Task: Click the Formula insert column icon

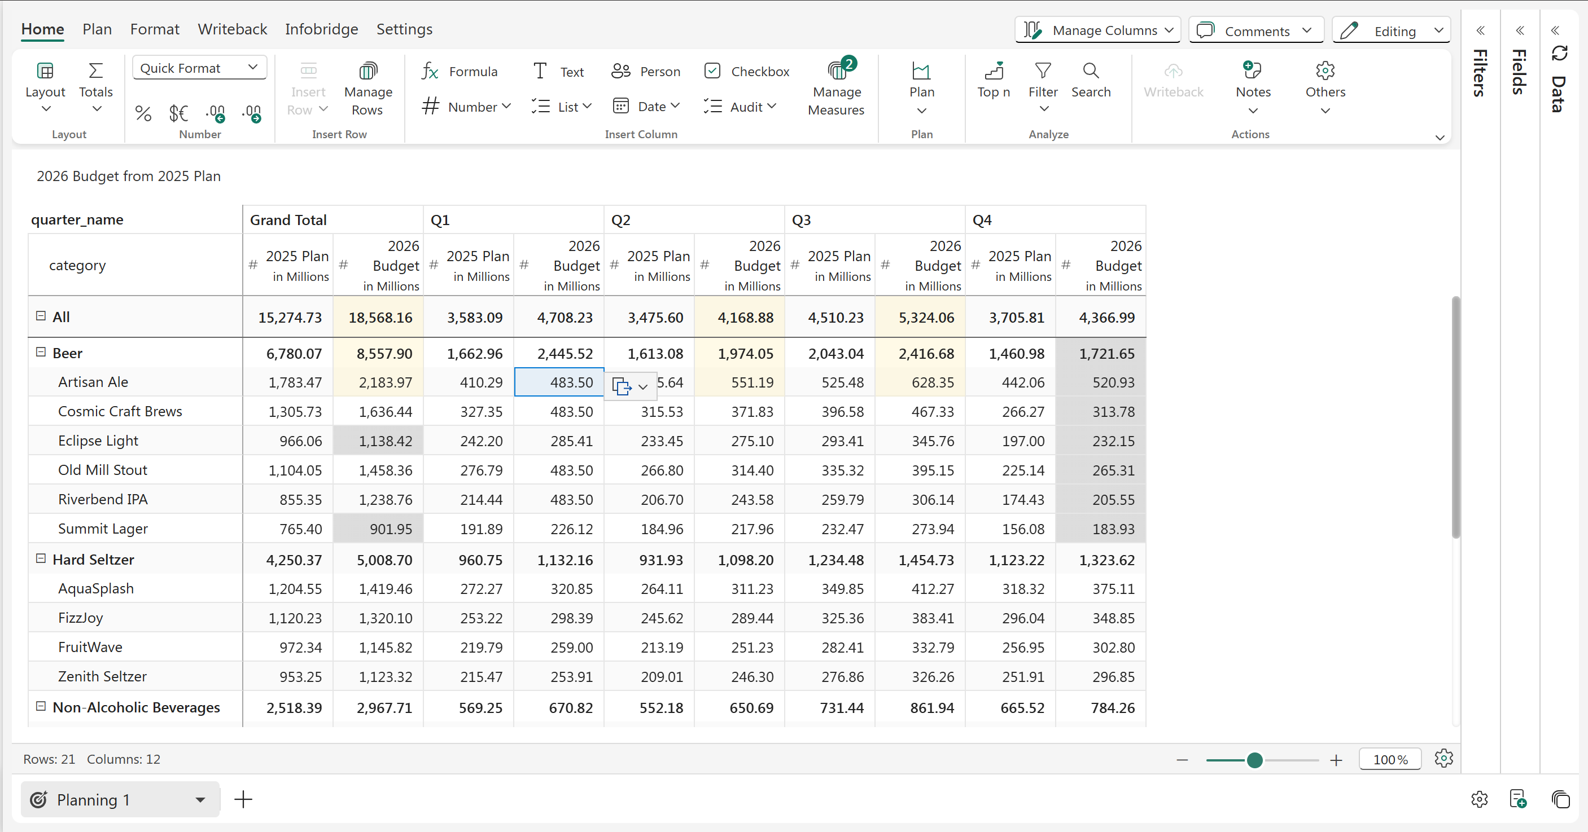Action: pyautogui.click(x=430, y=72)
